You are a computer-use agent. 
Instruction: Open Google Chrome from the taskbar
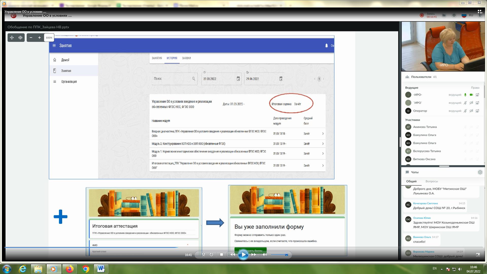click(85, 269)
